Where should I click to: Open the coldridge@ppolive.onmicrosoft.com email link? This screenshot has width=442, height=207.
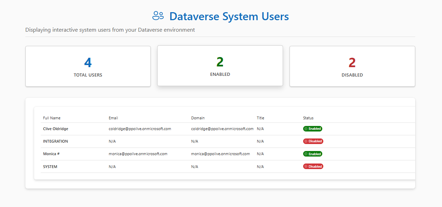tap(140, 128)
